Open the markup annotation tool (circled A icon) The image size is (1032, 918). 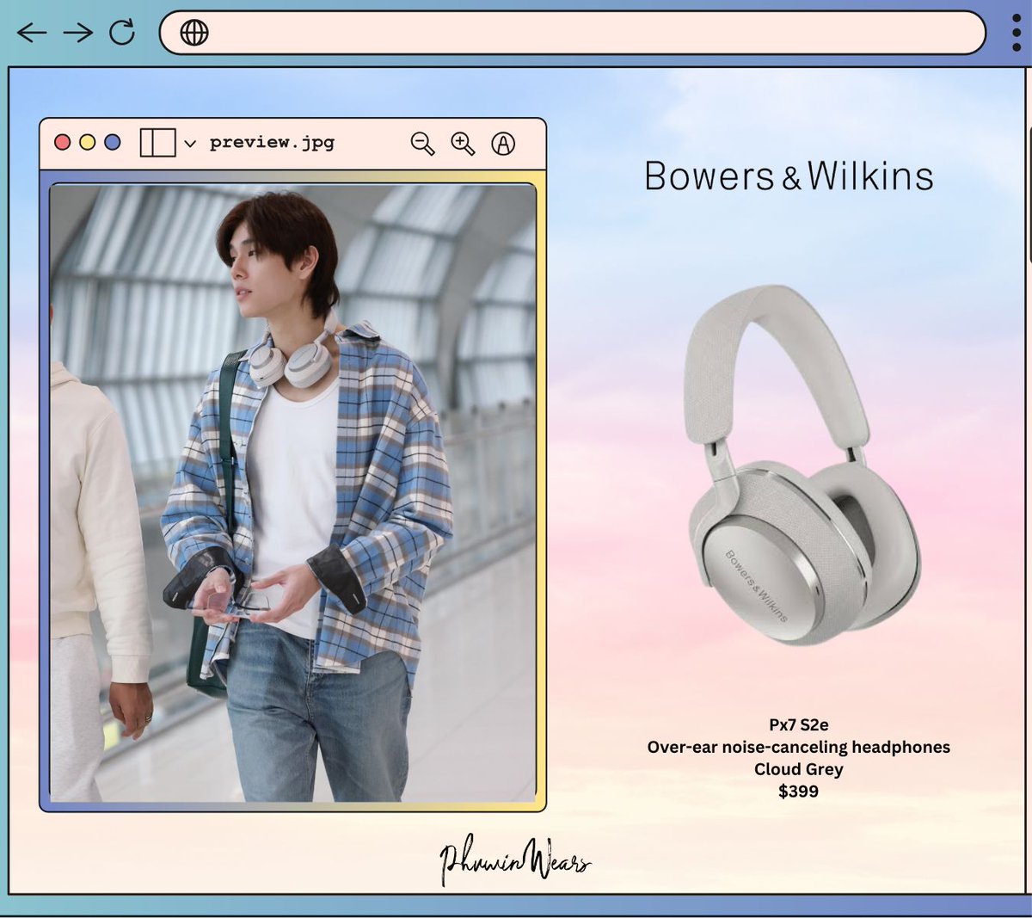click(x=504, y=144)
